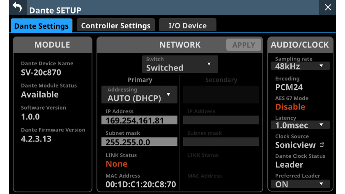Click the AES 67 Mode Disable value
This screenshot has width=345, height=194.
290,107
